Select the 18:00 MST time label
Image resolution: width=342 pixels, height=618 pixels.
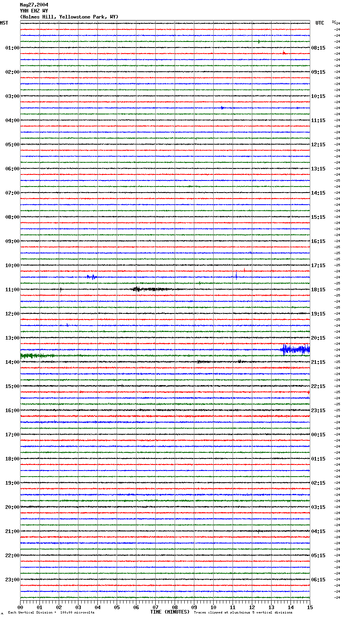point(12,459)
